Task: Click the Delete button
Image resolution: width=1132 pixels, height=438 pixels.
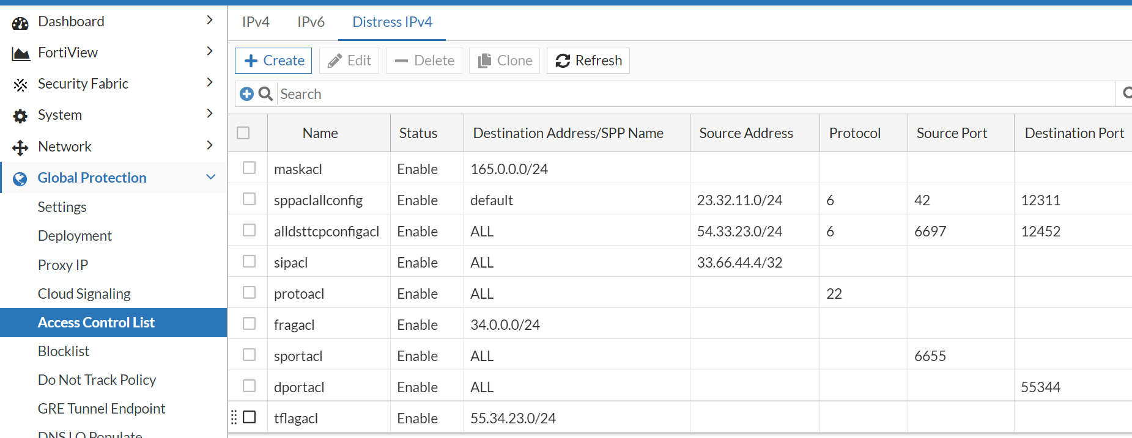Action: pyautogui.click(x=424, y=60)
